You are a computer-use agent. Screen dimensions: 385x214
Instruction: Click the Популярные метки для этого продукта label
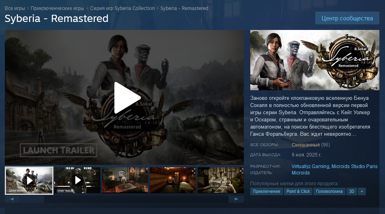295,184
